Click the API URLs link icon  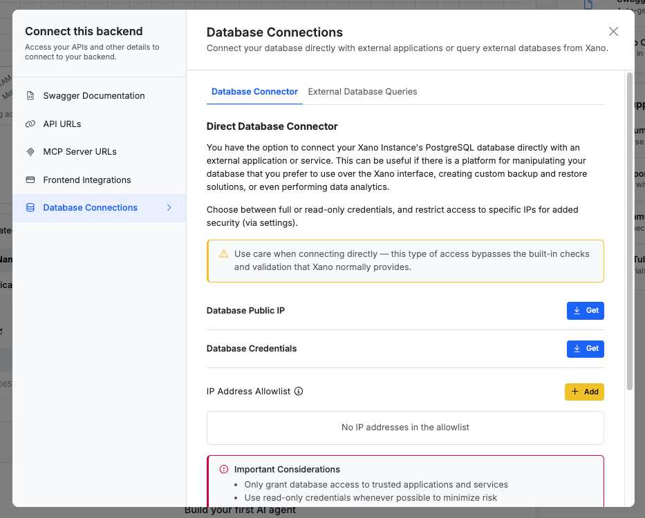pos(30,124)
